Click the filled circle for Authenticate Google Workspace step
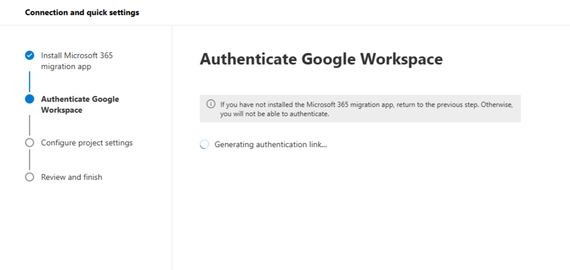The width and height of the screenshot is (570, 270). (29, 99)
